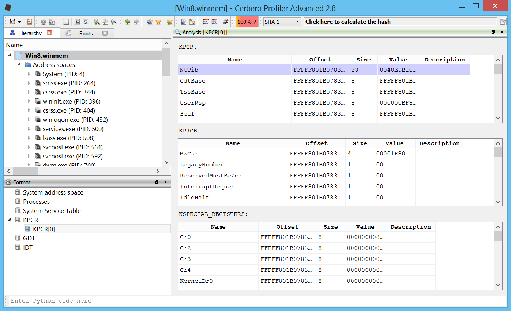511x311 pixels.
Task: Expand winlogon.exe (PID: 432) node
Action: pyautogui.click(x=30, y=120)
